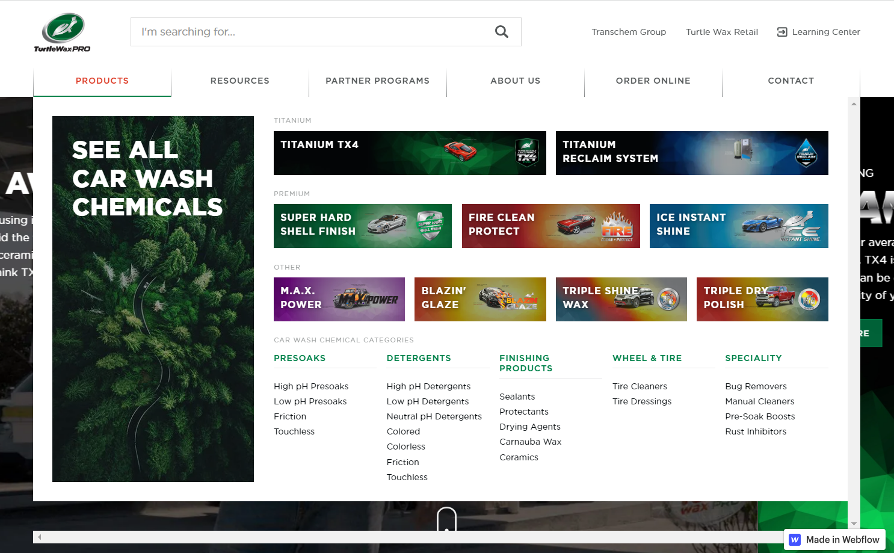
Task: Click the search magnifier icon
Action: tap(501, 31)
